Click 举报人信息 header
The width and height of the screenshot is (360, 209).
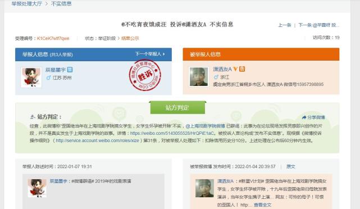(x=93, y=54)
